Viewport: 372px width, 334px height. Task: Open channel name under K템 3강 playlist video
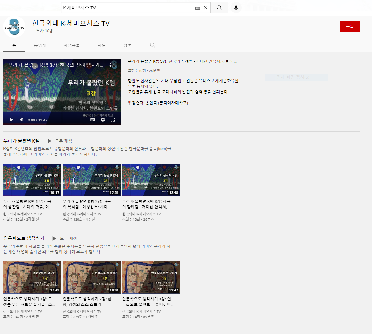(x=142, y=214)
